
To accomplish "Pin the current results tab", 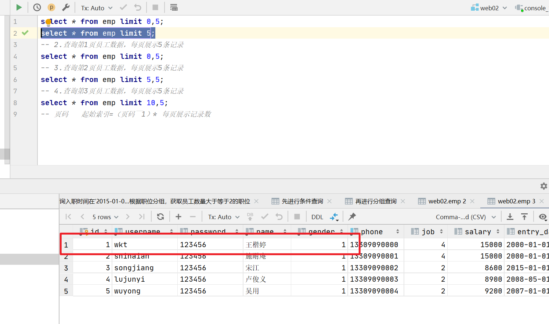I will coord(352,217).
